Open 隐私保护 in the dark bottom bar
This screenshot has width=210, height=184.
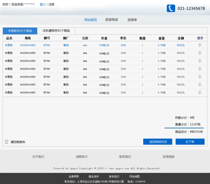tap(93, 177)
